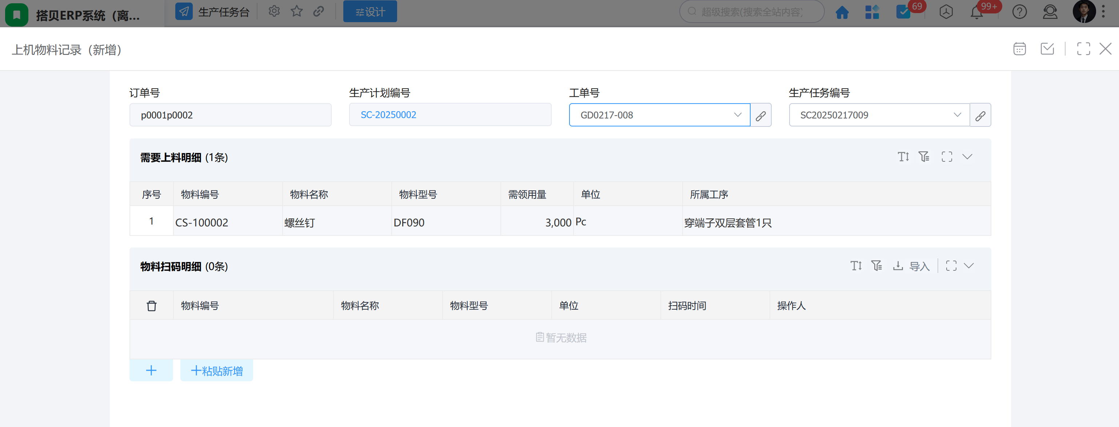The width and height of the screenshot is (1119, 427).
Task: Click the 订单号 input field
Action: (x=230, y=115)
